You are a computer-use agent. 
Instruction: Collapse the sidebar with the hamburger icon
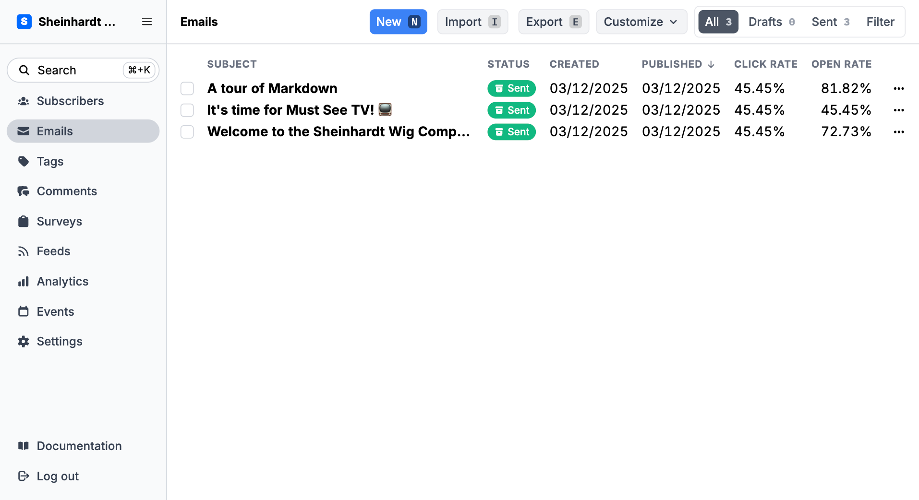pyautogui.click(x=147, y=22)
